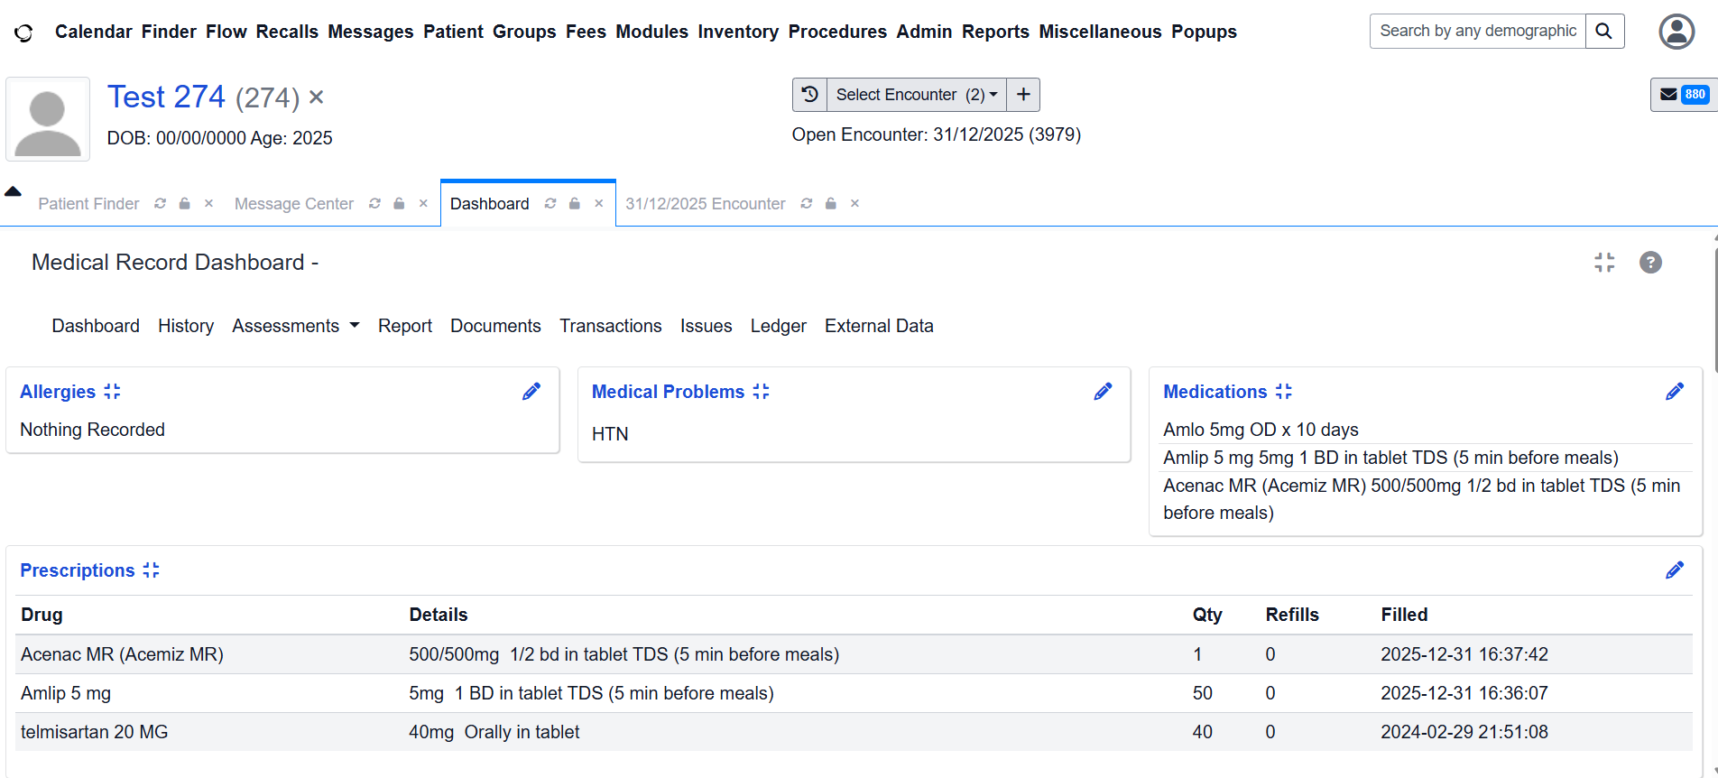1718x778 pixels.
Task: Edit Medications using pencil icon
Action: coord(1674,392)
